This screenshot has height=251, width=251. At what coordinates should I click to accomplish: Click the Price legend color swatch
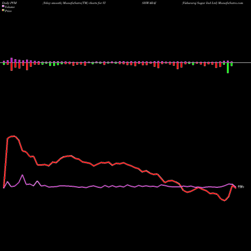point(3,11)
